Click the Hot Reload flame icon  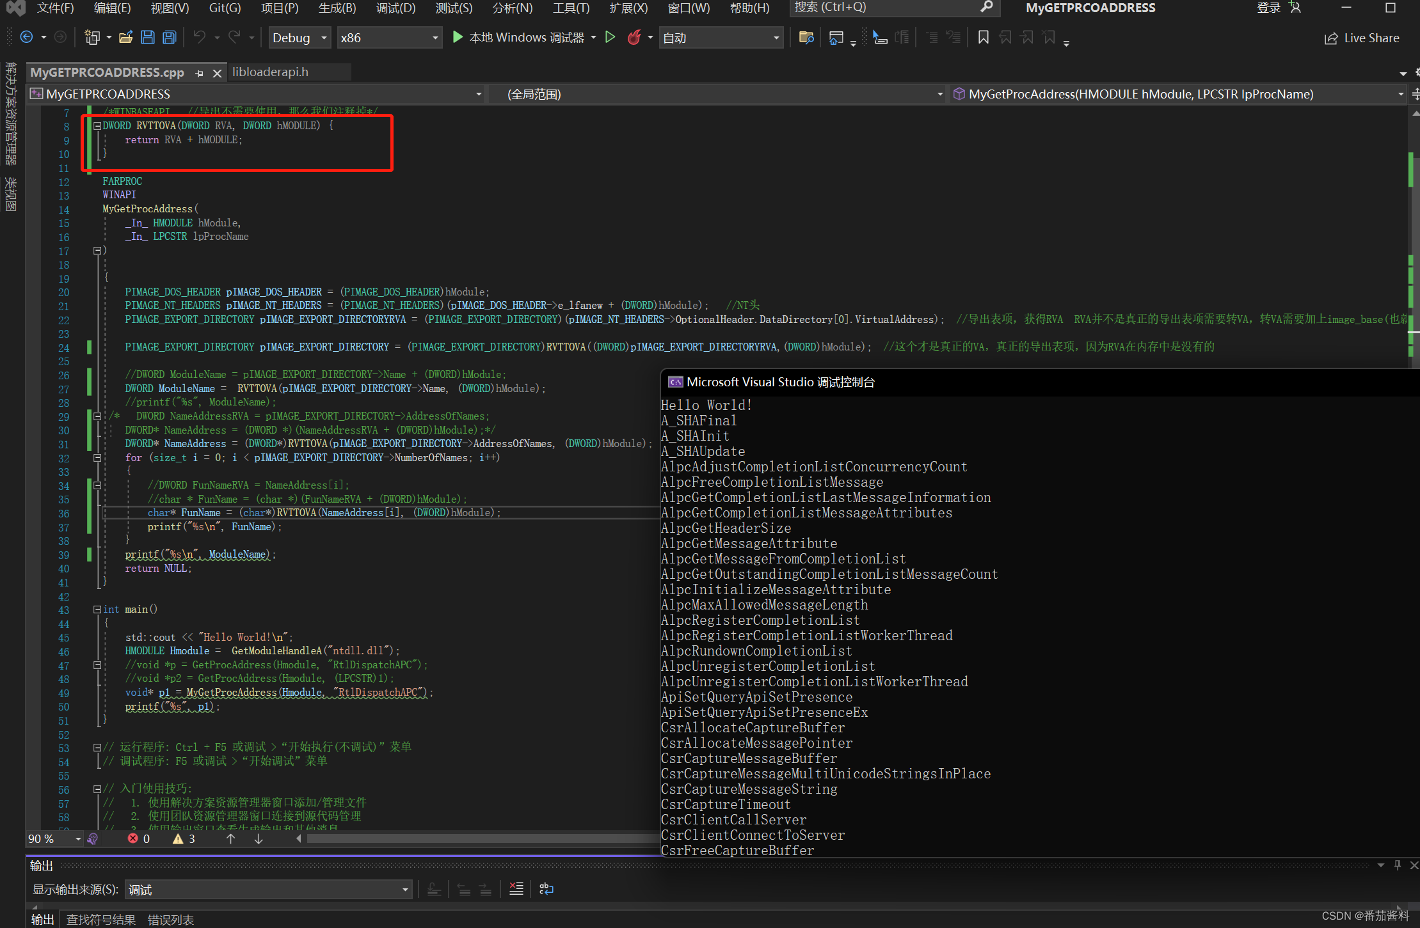[x=634, y=38]
